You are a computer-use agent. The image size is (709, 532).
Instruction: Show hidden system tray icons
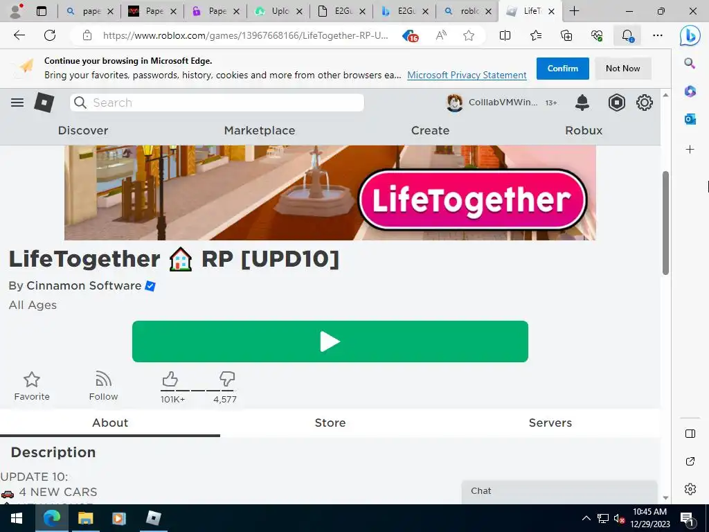click(586, 518)
